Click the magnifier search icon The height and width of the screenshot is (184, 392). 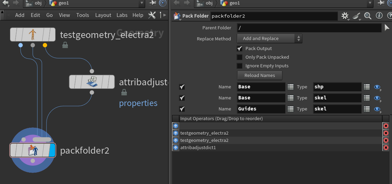(x=368, y=16)
